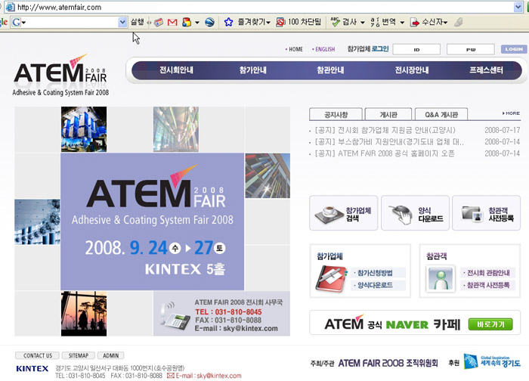Image resolution: width=529 pixels, height=381 pixels.
Task: Click the 번역 translate icon
Action: coord(375,22)
